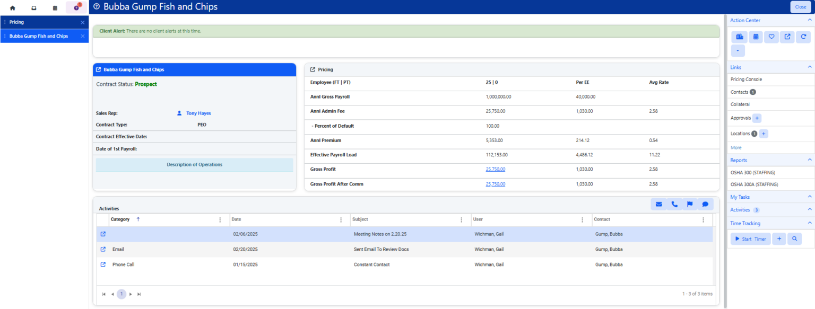Expand the dropdown arrow under Action Center icons
The image size is (815, 309).
point(738,50)
